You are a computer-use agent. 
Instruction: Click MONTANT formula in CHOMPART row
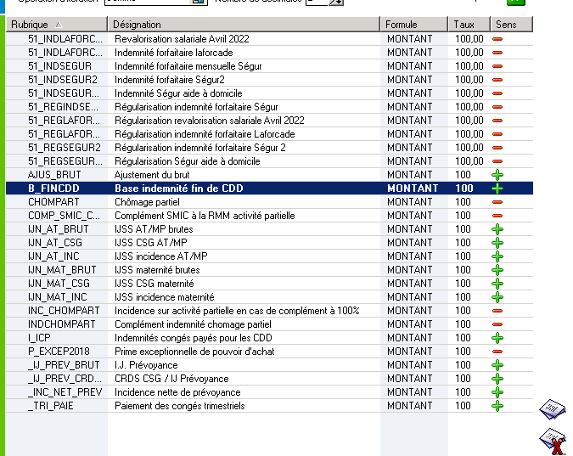[410, 202]
